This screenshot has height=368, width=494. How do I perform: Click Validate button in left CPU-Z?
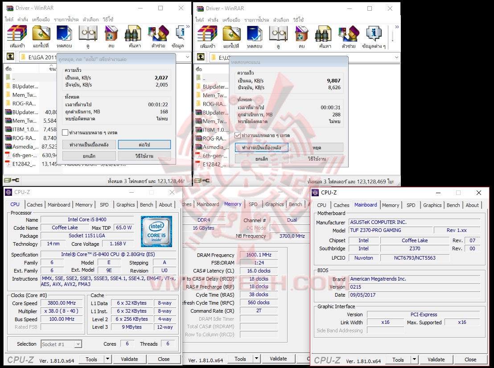click(x=129, y=359)
